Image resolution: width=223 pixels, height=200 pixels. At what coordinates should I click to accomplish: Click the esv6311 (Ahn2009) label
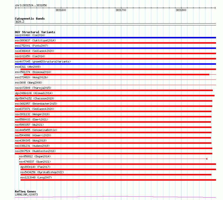[x=28, y=67]
